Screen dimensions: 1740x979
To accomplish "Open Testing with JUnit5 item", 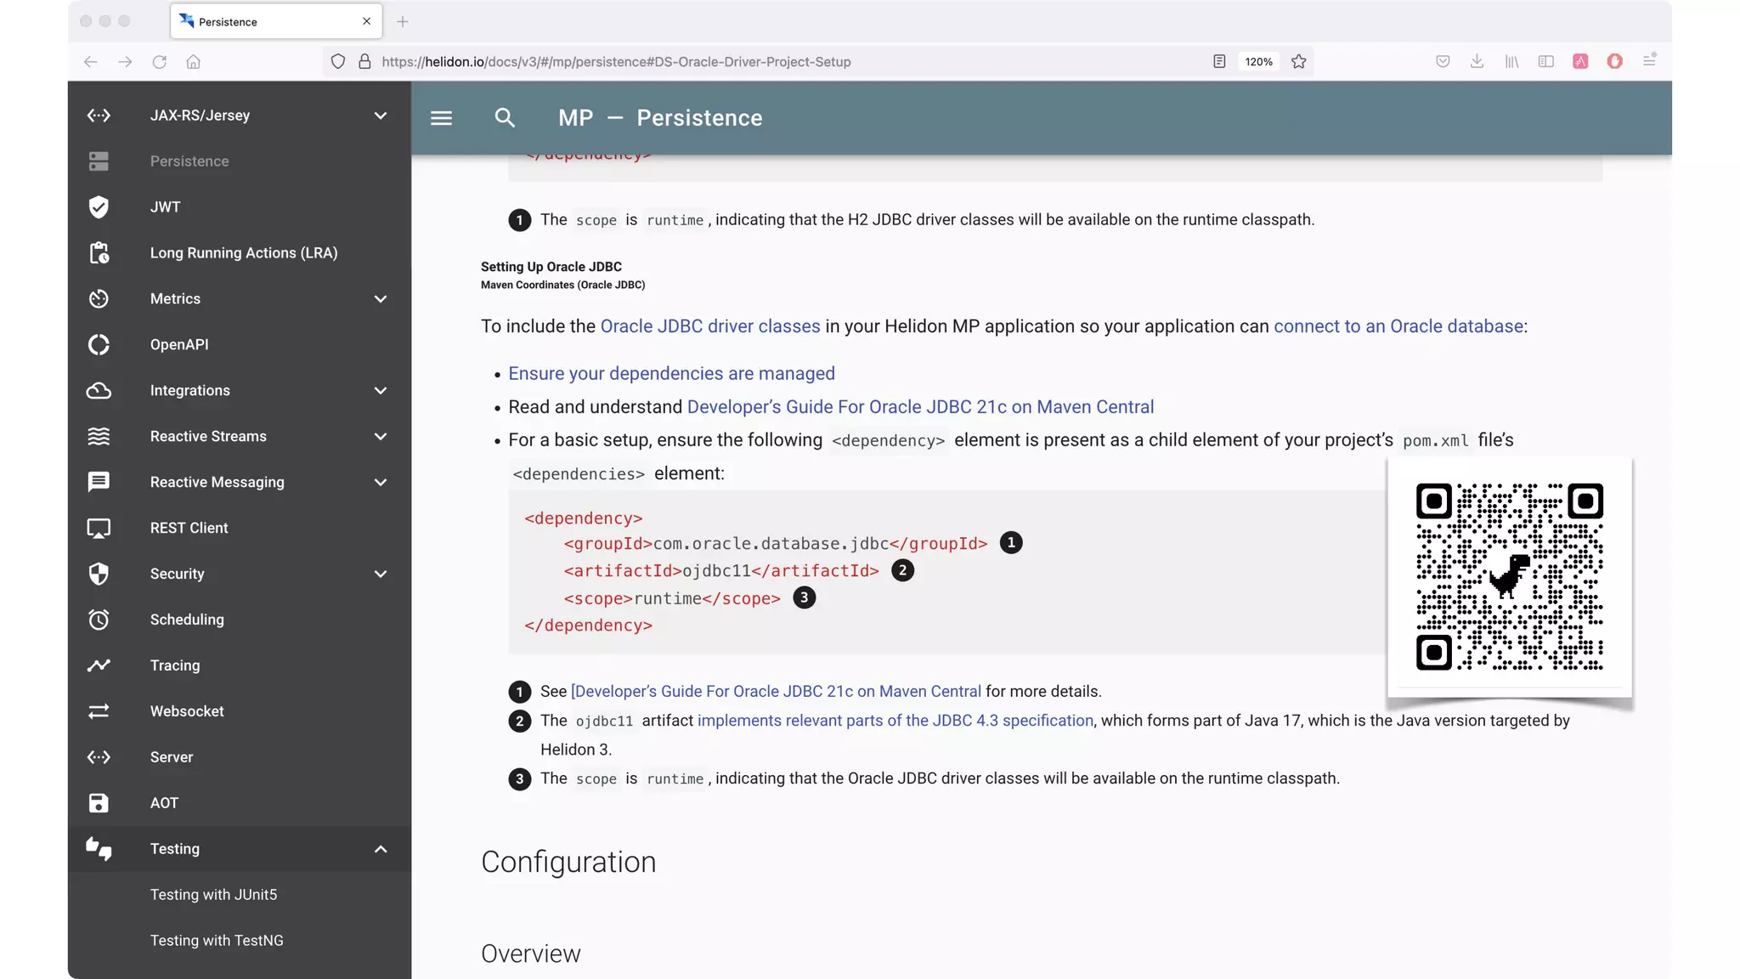I will (213, 895).
